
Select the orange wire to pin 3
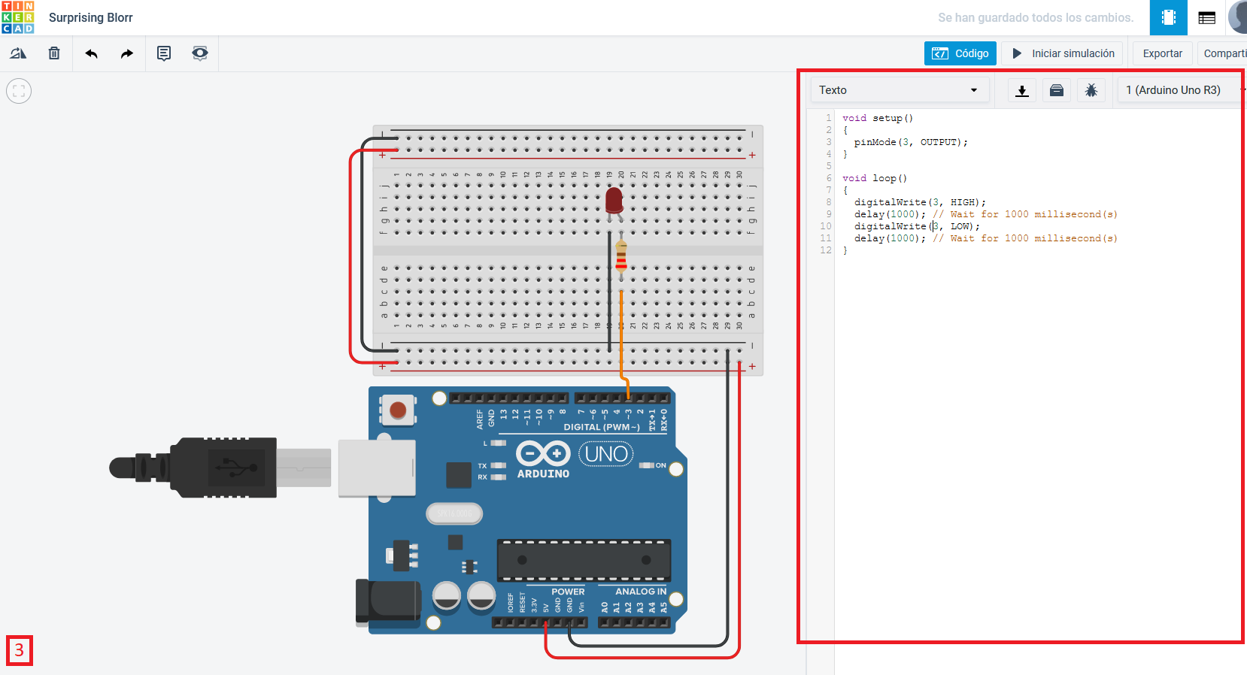pos(621,338)
